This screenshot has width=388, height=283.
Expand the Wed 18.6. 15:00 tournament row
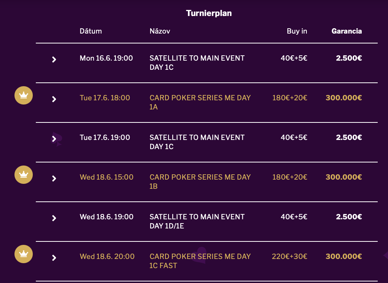tap(54, 178)
